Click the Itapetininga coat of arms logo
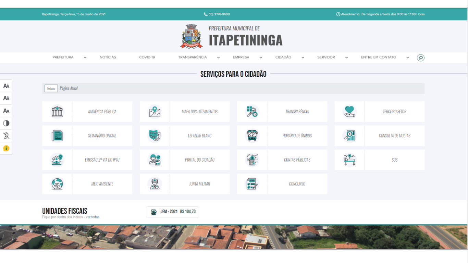Viewport: 468px width, 263px height. [x=191, y=36]
